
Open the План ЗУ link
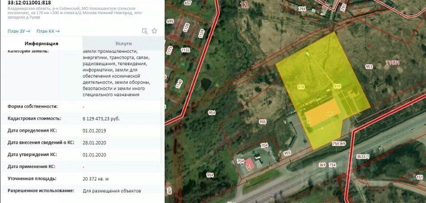point(19,31)
